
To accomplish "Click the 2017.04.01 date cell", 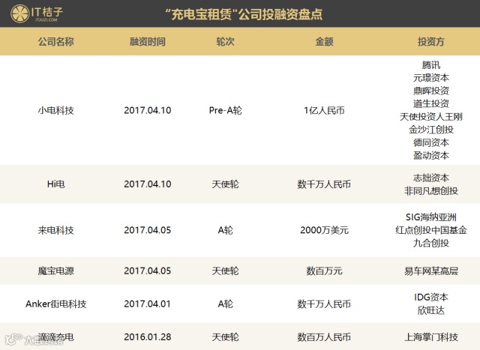I will (148, 304).
